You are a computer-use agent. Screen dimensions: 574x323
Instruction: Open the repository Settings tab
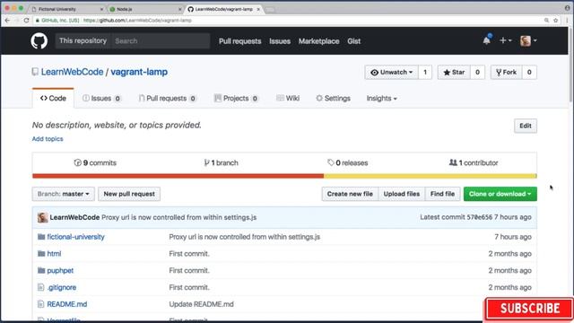click(x=333, y=98)
